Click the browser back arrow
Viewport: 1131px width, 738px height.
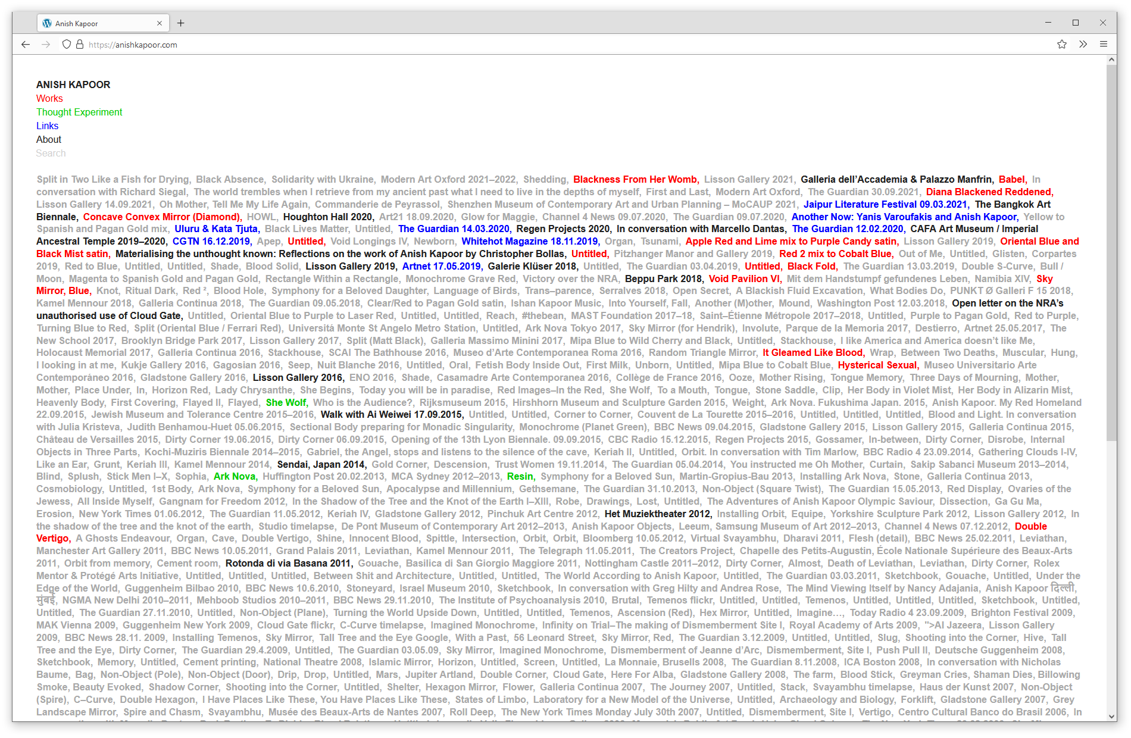(26, 45)
